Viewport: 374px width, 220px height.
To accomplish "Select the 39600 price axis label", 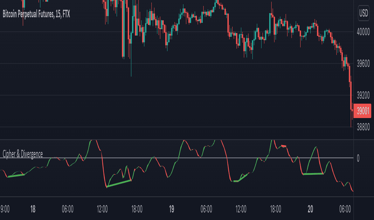I will click(363, 64).
